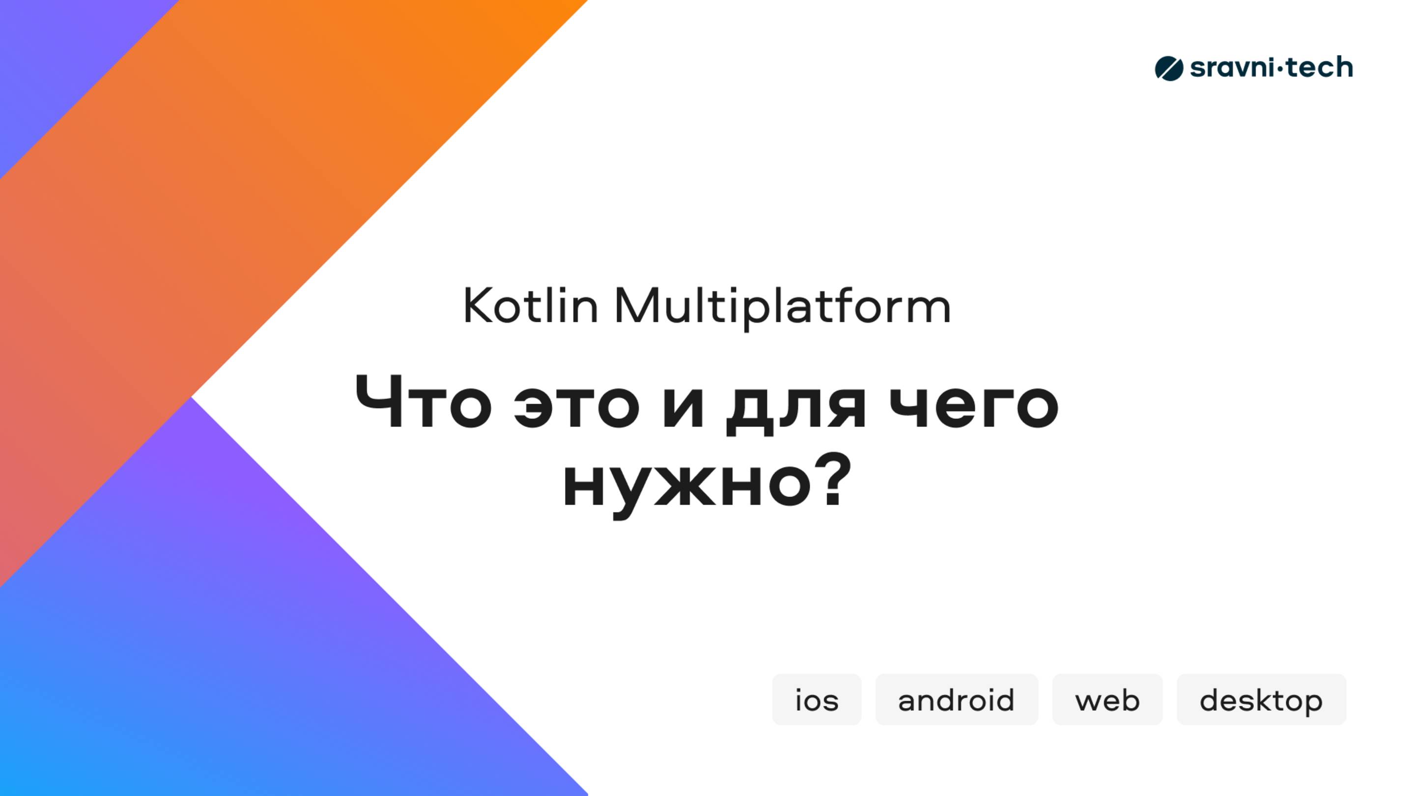The width and height of the screenshot is (1415, 796).
Task: Select the android platform tag
Action: (957, 700)
